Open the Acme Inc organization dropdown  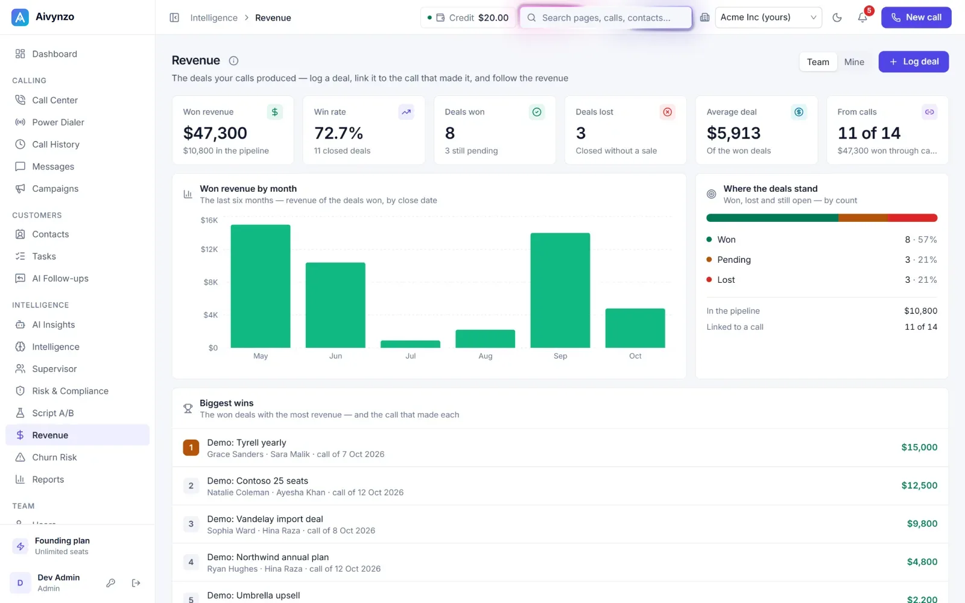[x=768, y=17]
